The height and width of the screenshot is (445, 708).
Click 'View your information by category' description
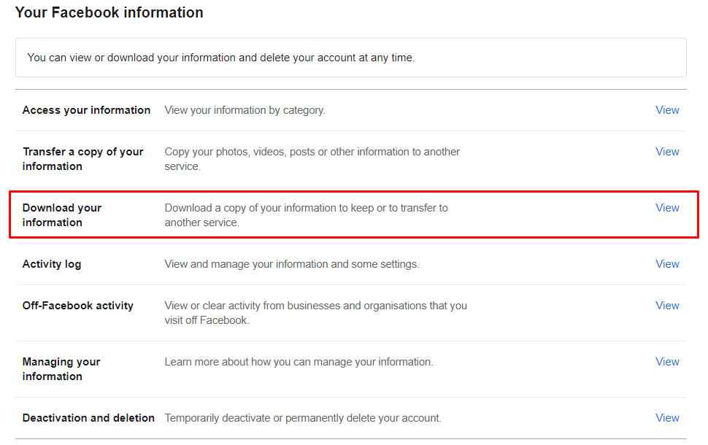click(245, 110)
